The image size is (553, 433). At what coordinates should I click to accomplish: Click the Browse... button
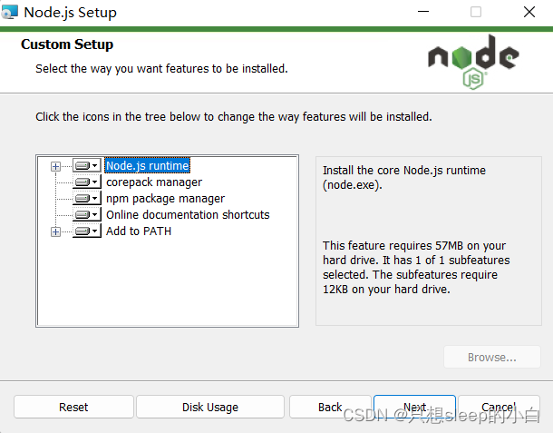coord(492,357)
